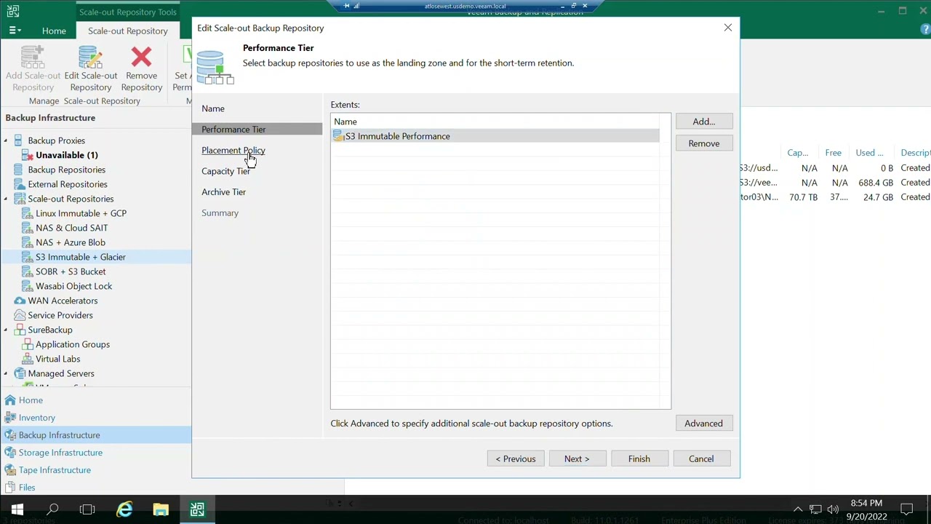Click the volume speaker tray icon
Viewport: 931px width, 524px height.
coord(832,509)
